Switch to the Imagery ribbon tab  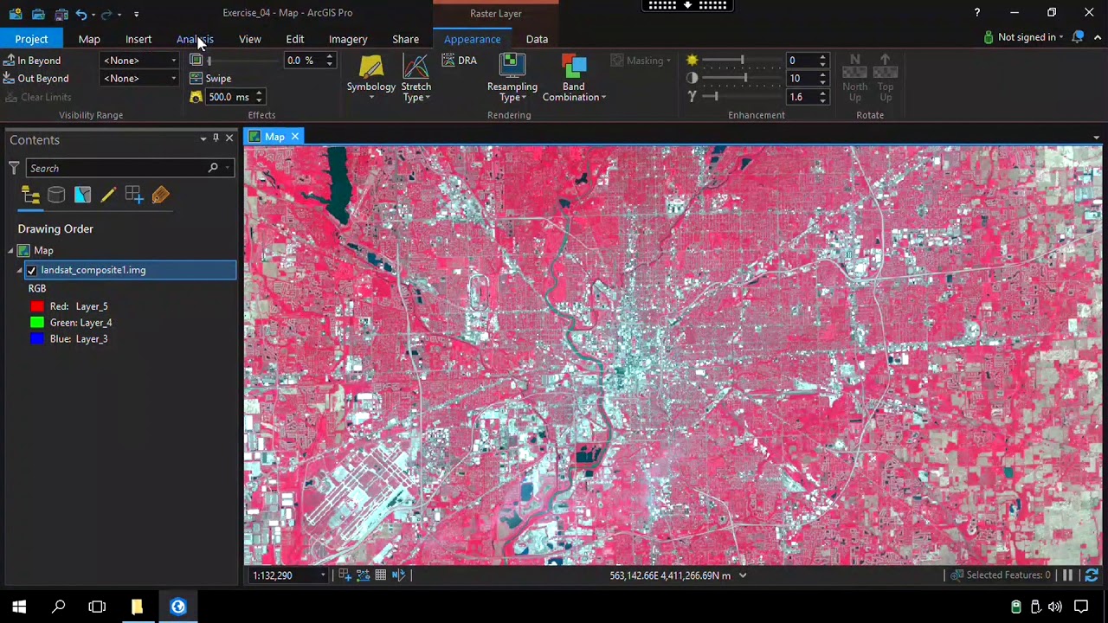point(348,39)
